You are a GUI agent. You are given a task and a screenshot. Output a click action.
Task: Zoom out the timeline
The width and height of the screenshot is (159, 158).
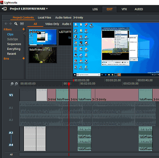coord(16,84)
